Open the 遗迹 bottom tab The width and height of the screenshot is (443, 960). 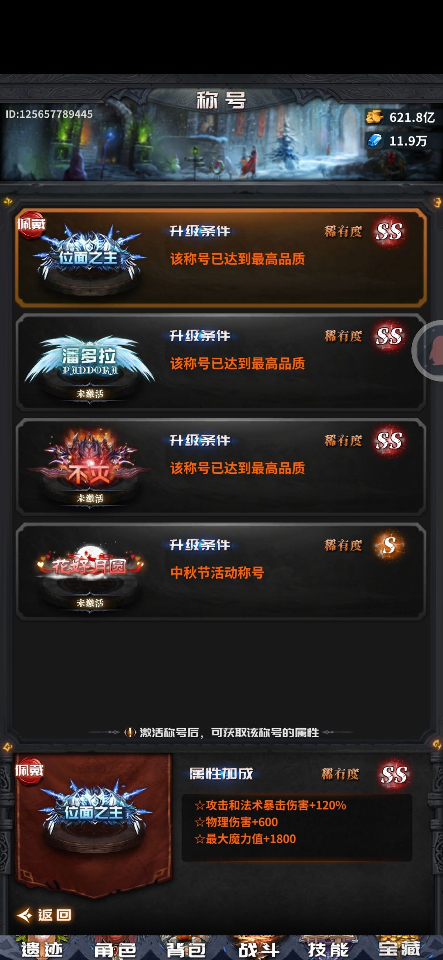coord(41,949)
